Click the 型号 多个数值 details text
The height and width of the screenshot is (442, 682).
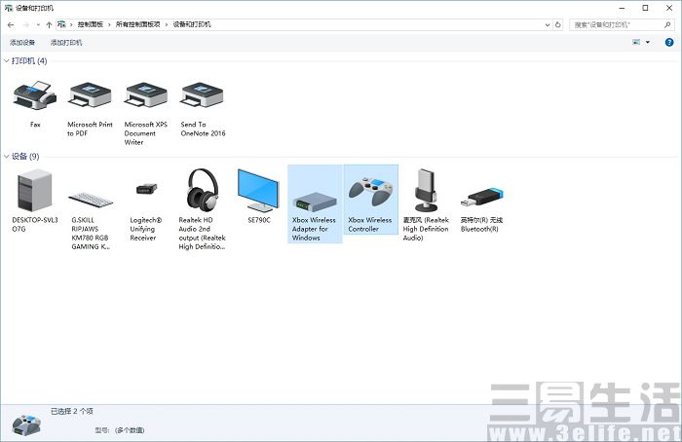pos(120,430)
